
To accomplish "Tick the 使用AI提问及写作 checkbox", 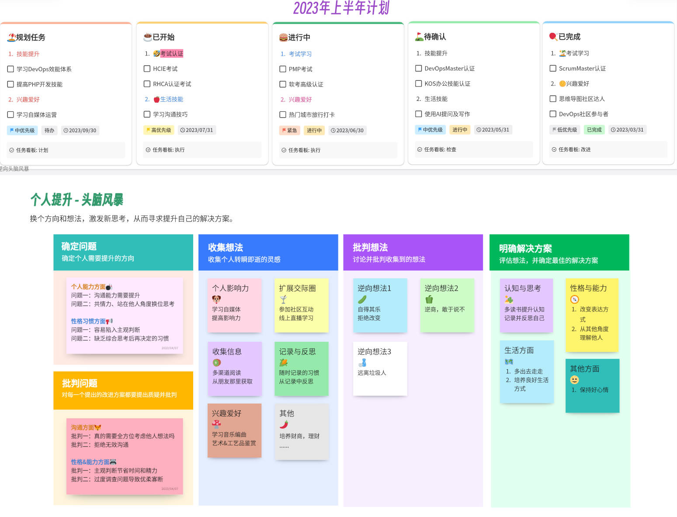I will pyautogui.click(x=418, y=114).
